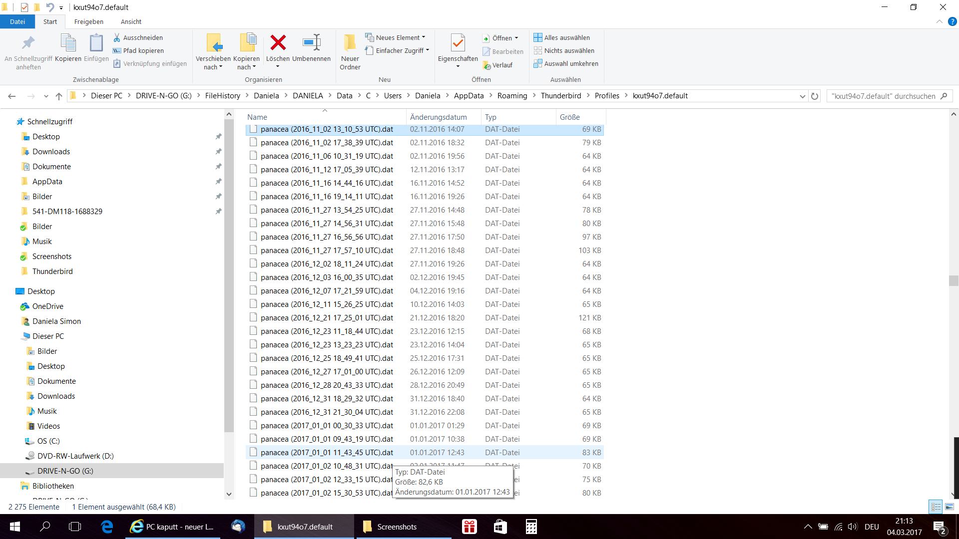Click Löschen red X icon
Screen dimensions: 959x539
(278, 42)
